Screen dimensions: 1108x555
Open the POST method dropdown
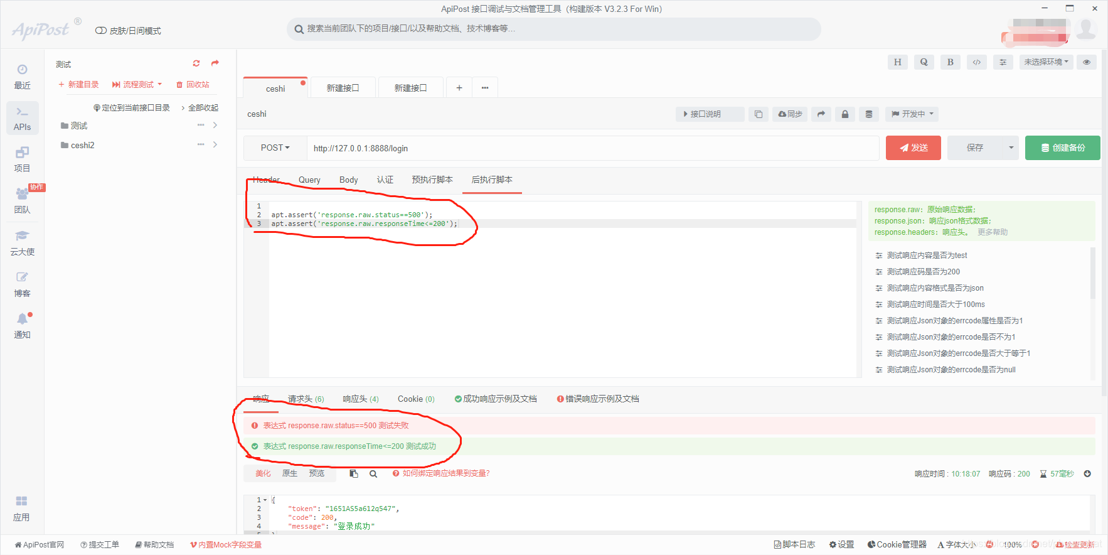pyautogui.click(x=275, y=148)
